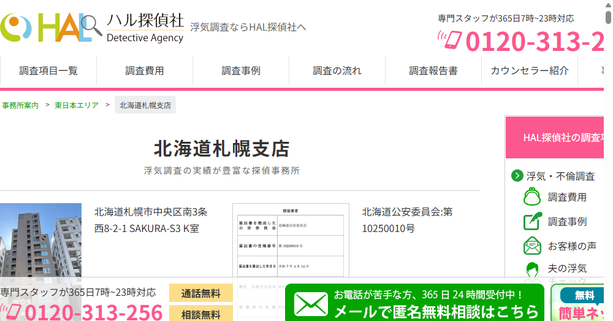Click the green envelope mail icon
Viewport: 613px width, 321px height.
point(311,304)
